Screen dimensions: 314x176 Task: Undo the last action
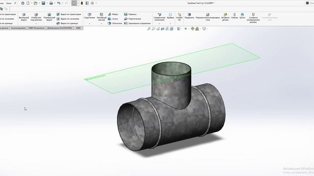click(59, 3)
